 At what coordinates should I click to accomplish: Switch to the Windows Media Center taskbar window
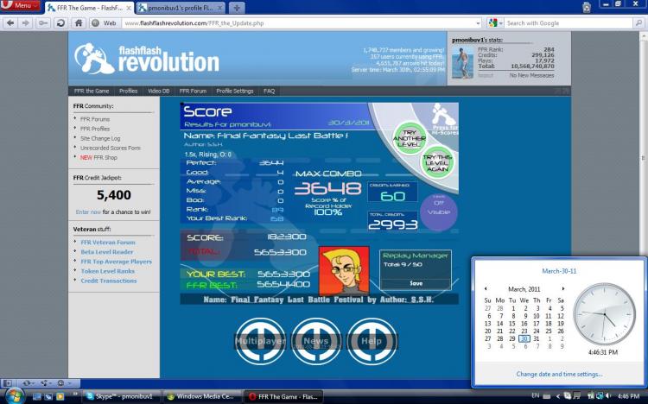(x=200, y=396)
